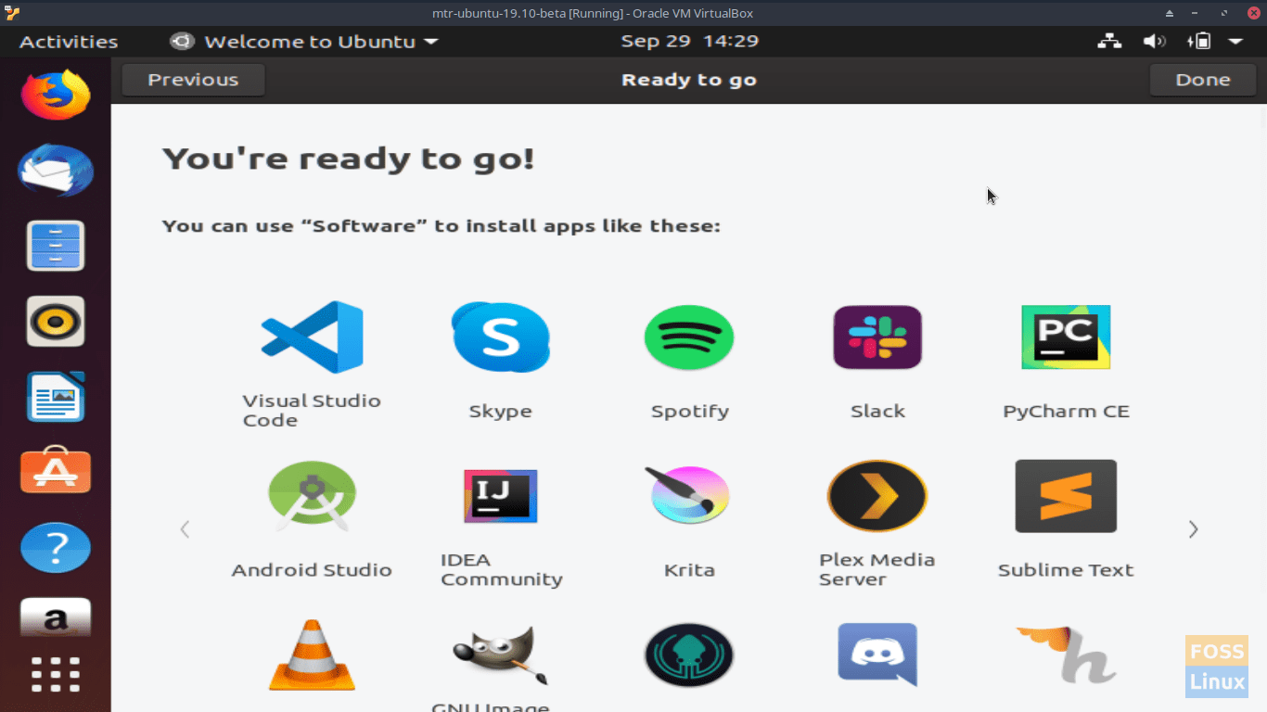1267x712 pixels.
Task: Open the Discord app icon
Action: (877, 655)
